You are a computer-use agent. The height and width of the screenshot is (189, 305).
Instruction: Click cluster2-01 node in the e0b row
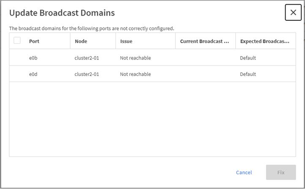pos(87,58)
